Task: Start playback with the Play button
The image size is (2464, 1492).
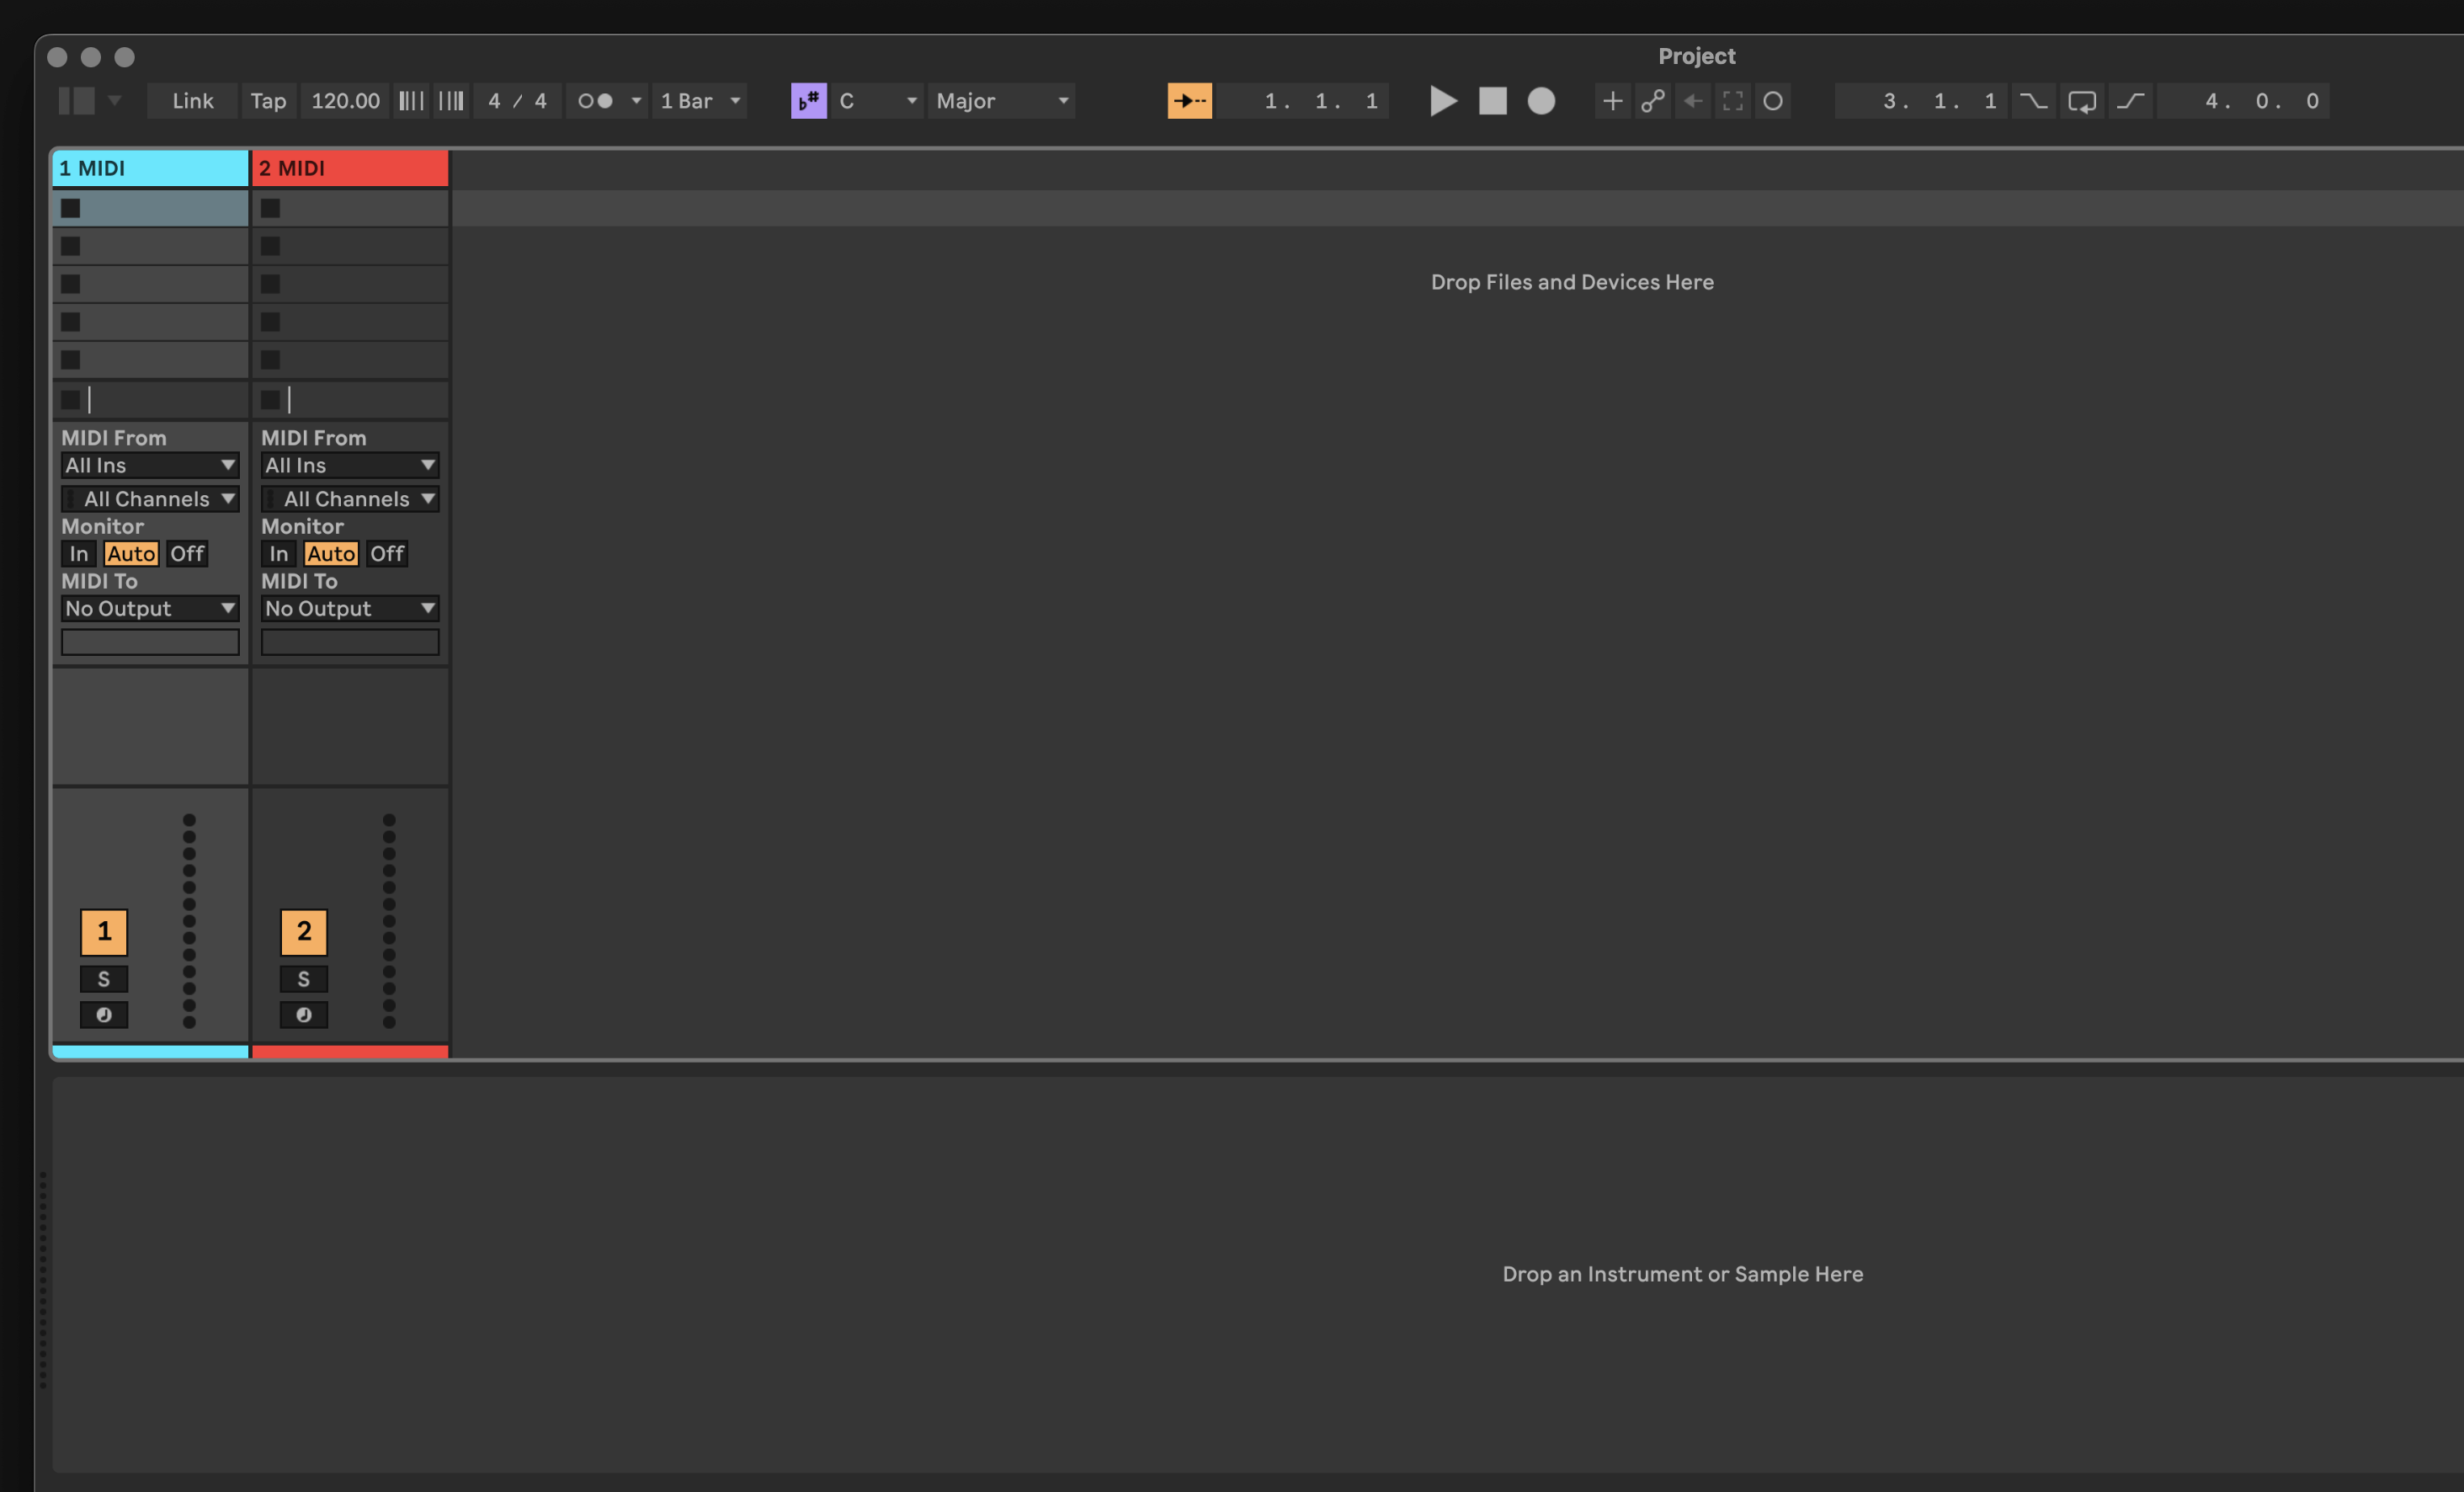Action: coord(1442,101)
